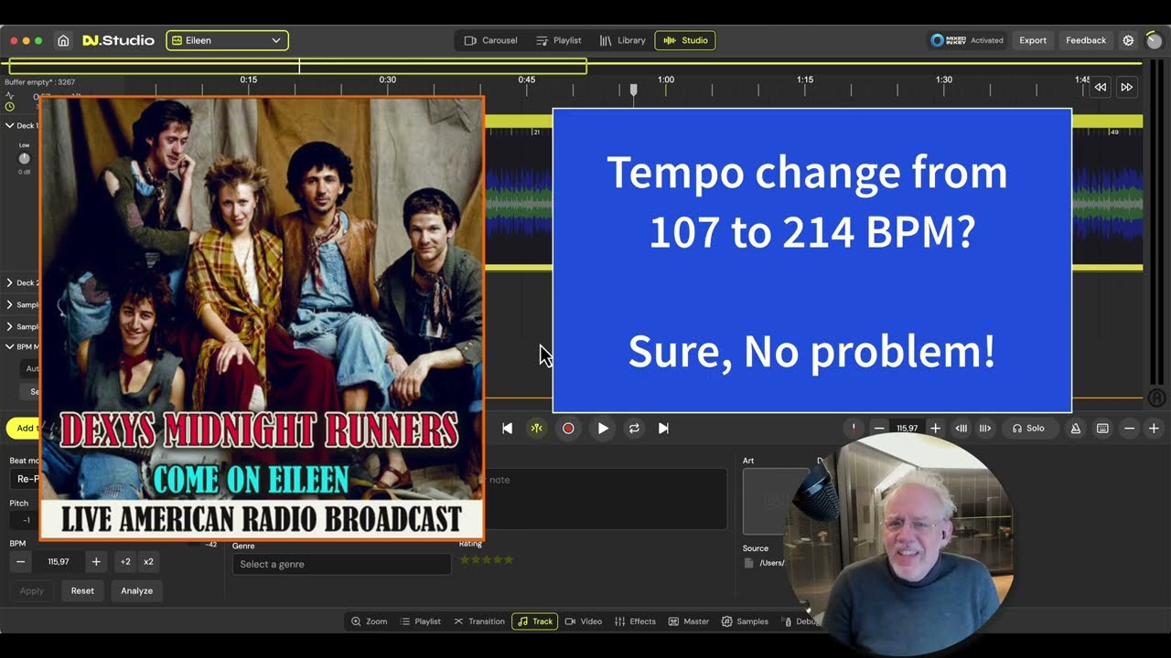Open the Feedback form
1171x658 pixels.
click(x=1086, y=40)
